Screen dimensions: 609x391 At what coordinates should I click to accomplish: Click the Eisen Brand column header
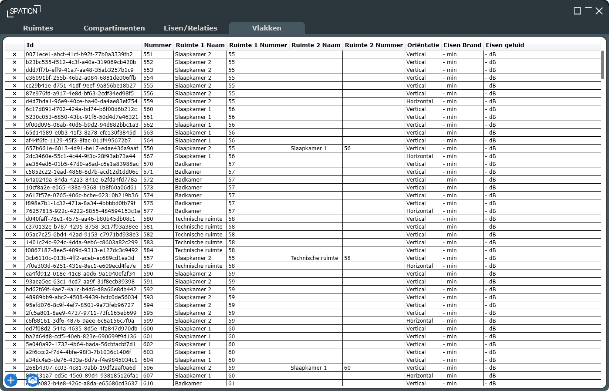(x=462, y=45)
